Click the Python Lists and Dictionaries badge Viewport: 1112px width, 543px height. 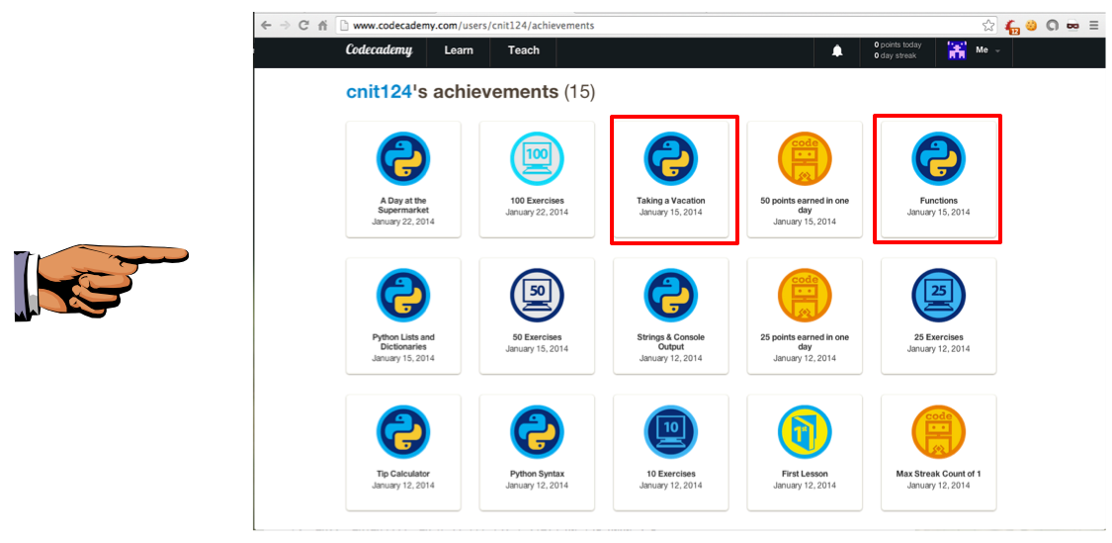tap(403, 296)
